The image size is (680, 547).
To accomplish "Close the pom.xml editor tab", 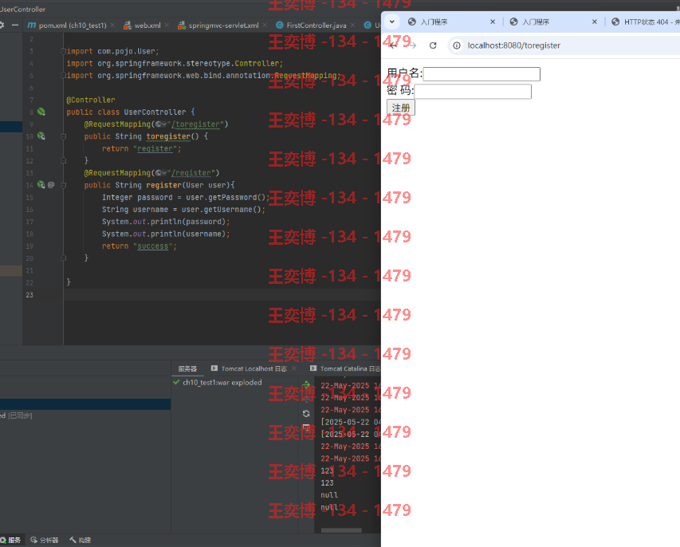I will (112, 26).
